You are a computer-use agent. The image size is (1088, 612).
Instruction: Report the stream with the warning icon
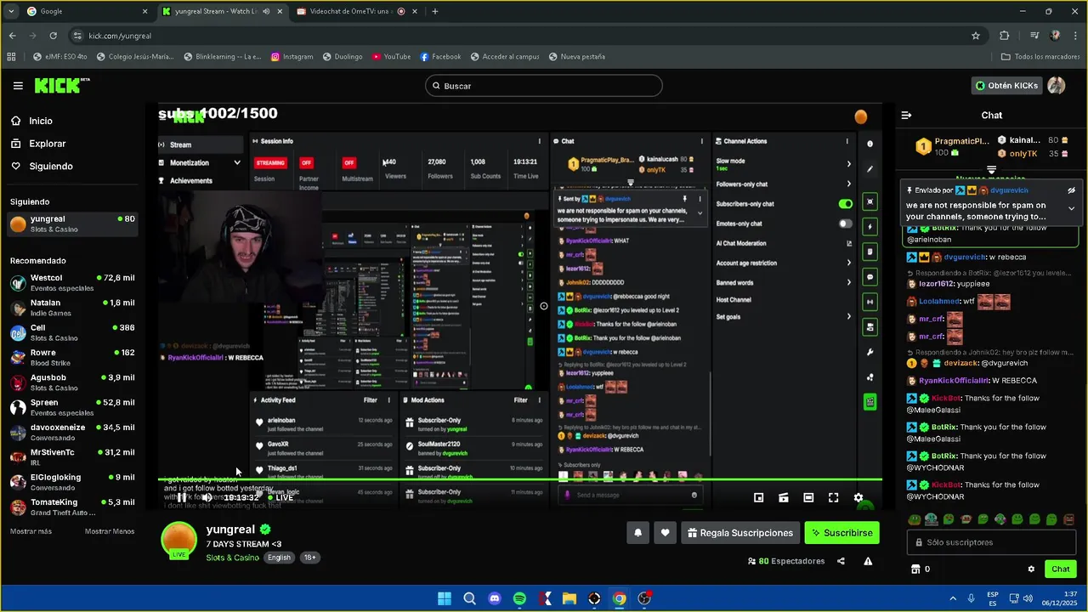coord(868,561)
